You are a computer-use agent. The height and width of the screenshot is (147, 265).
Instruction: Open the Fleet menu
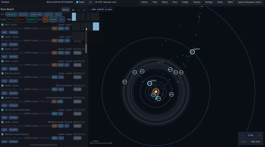tap(155, 2)
